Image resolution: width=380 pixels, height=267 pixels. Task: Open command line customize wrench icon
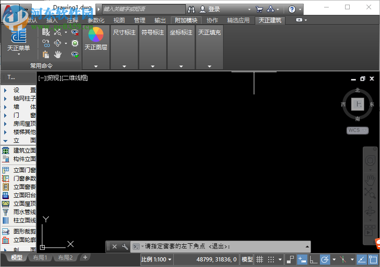point(125,247)
